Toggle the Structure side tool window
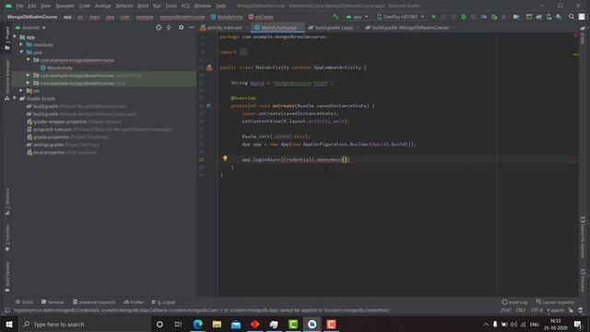590x332 pixels. point(7,202)
